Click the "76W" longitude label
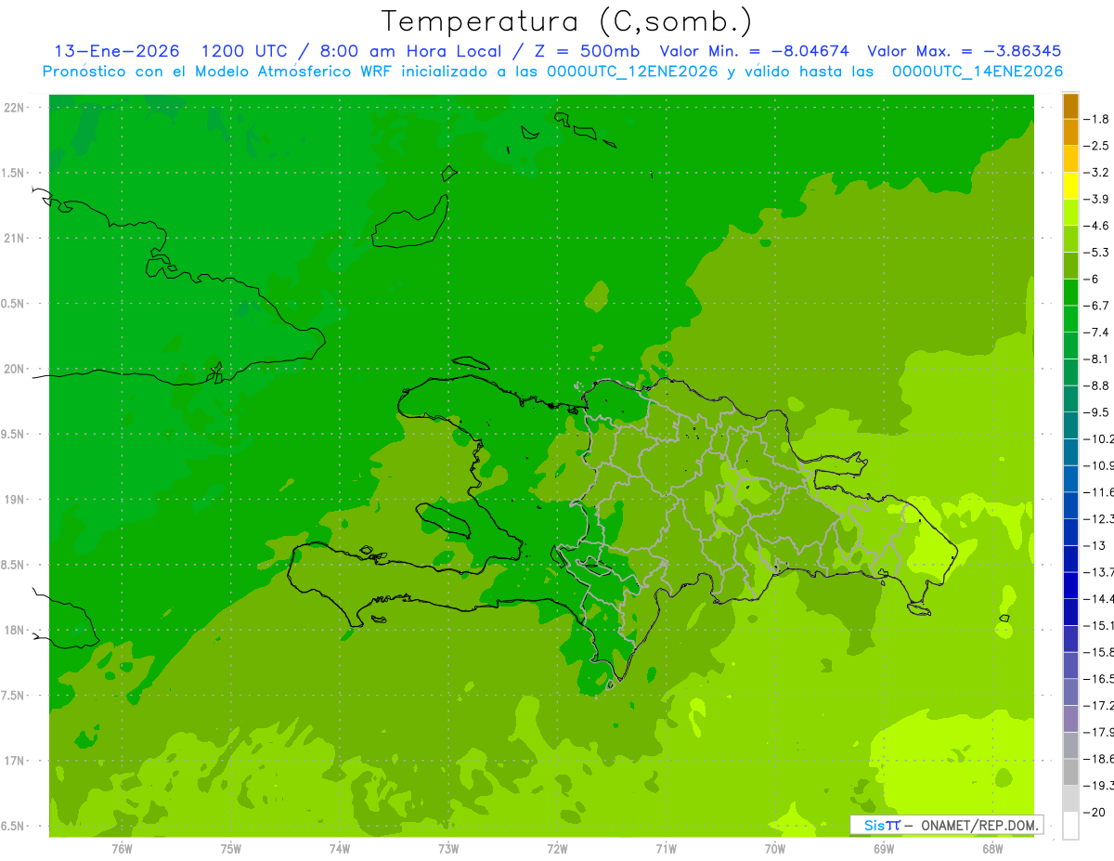This screenshot has width=1114, height=861. point(122,848)
